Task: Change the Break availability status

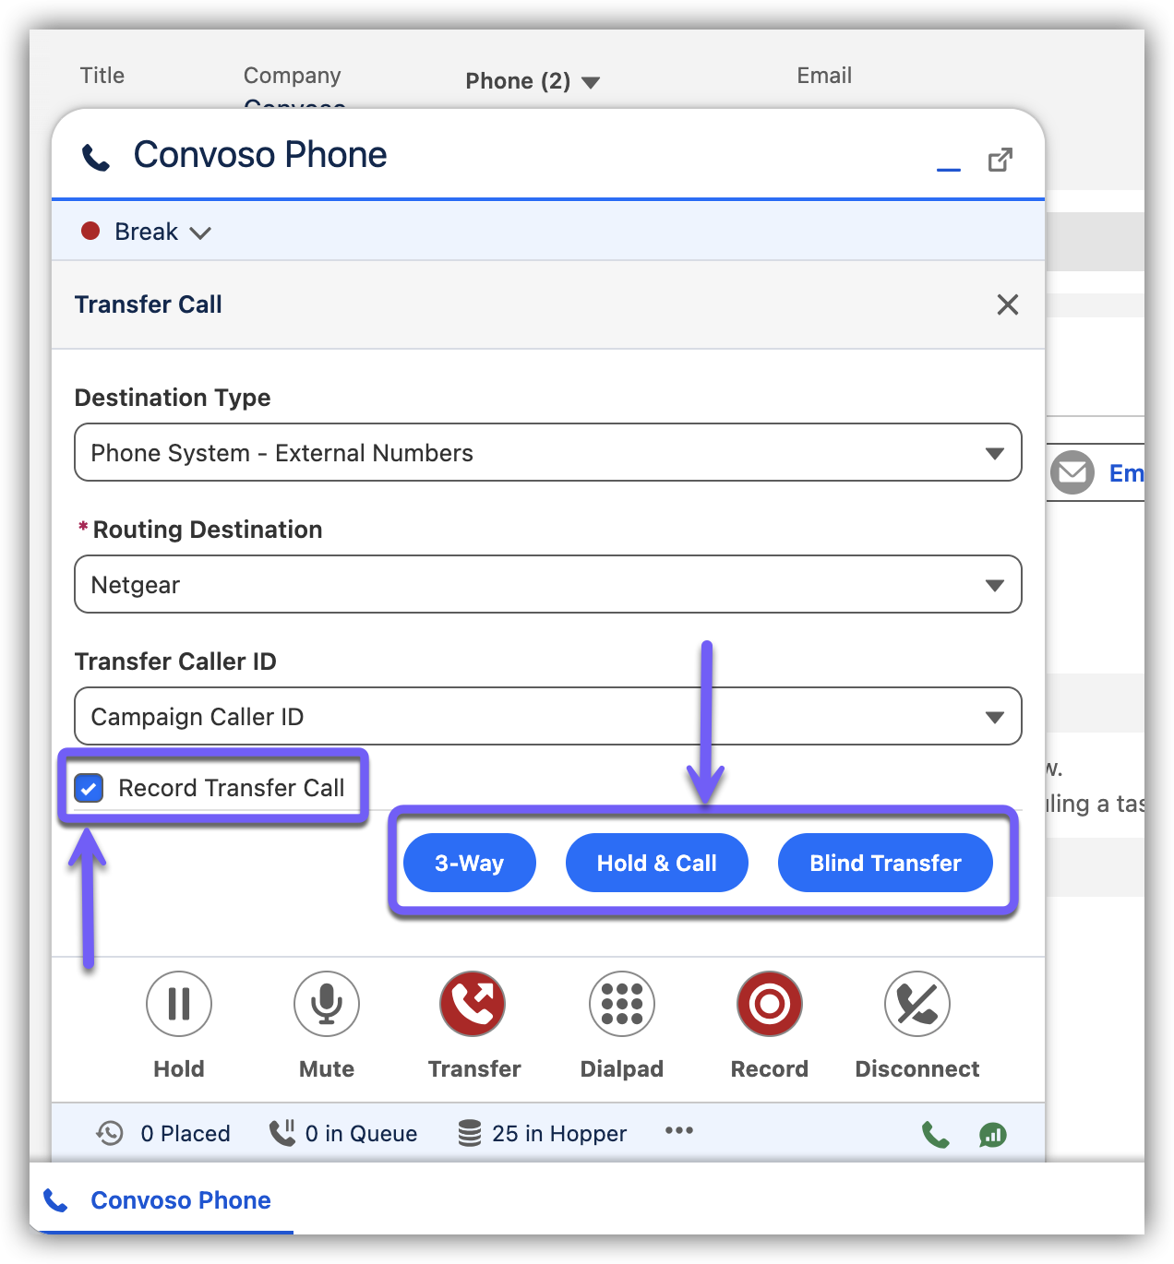Action: click(x=148, y=233)
